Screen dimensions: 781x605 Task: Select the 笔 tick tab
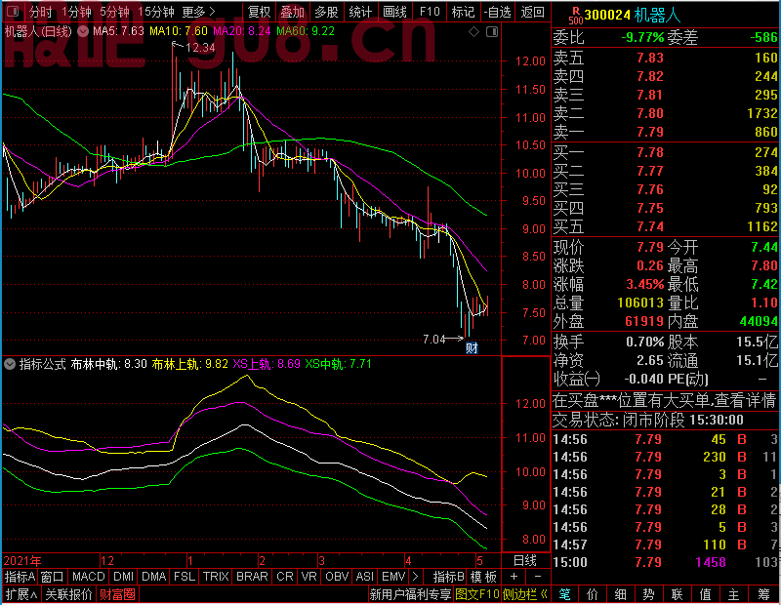coord(564,594)
